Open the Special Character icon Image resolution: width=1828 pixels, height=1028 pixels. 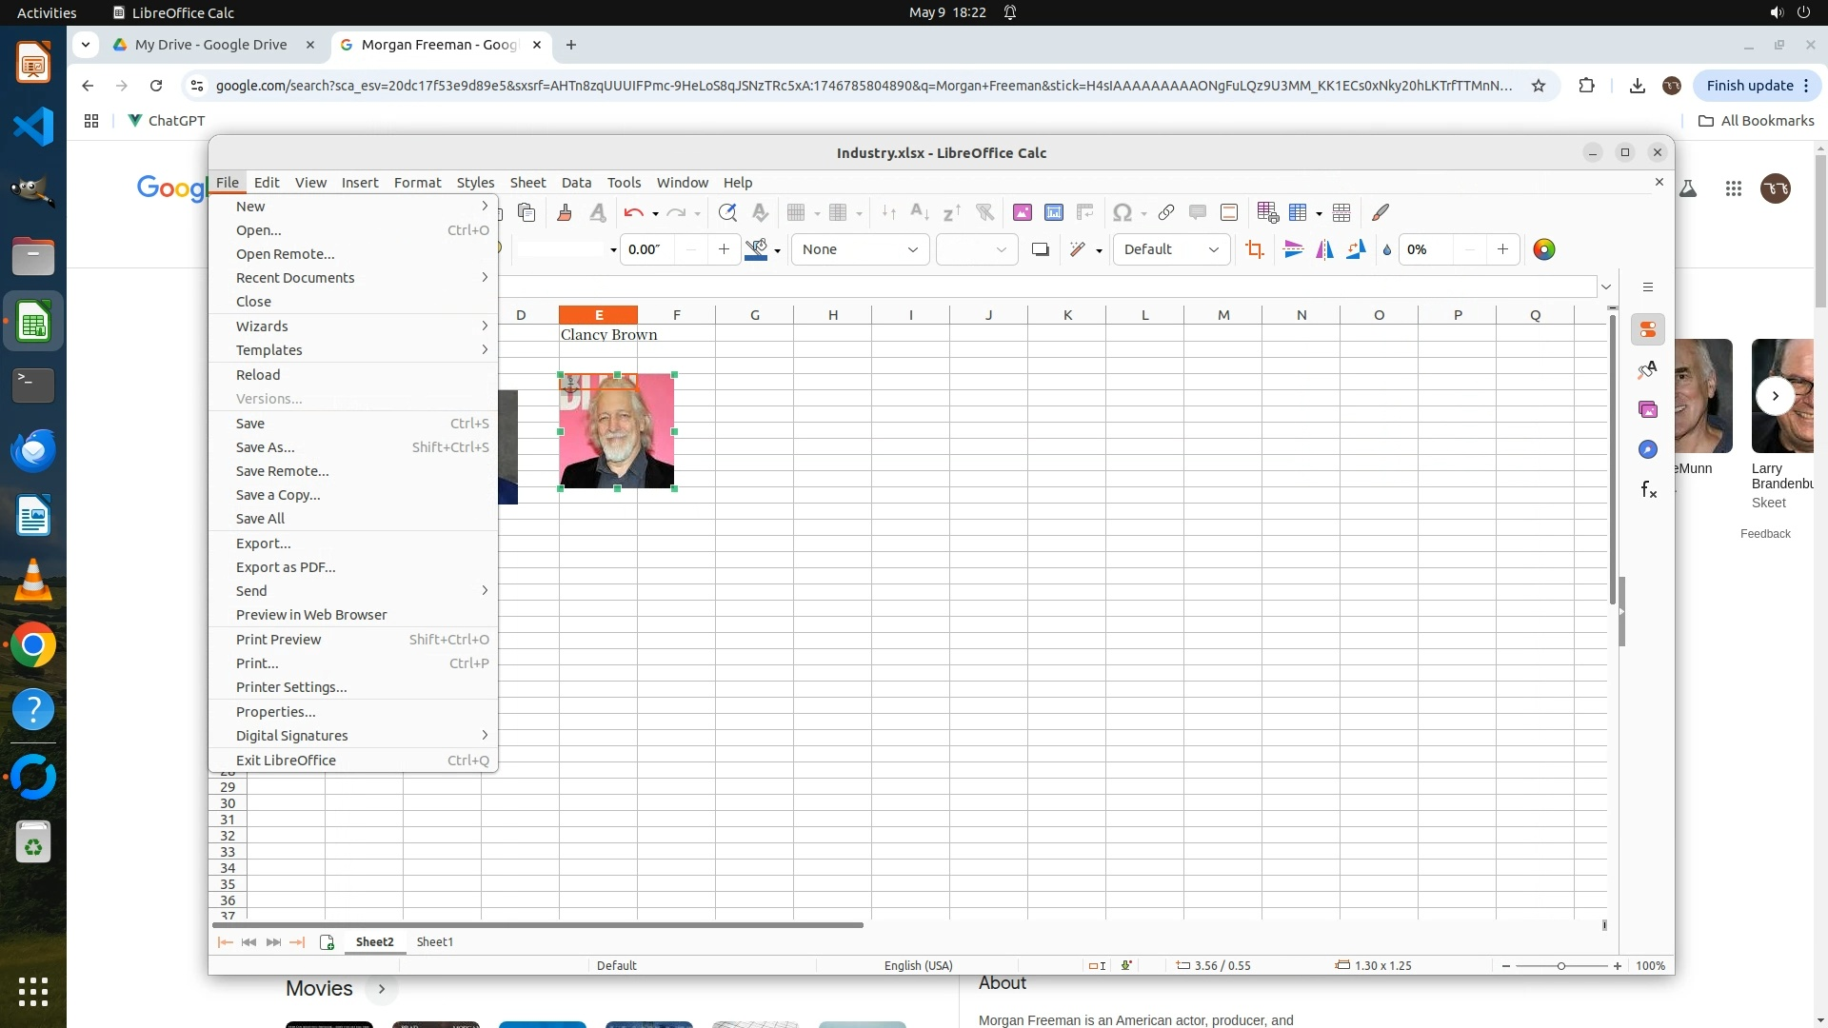click(x=1123, y=212)
